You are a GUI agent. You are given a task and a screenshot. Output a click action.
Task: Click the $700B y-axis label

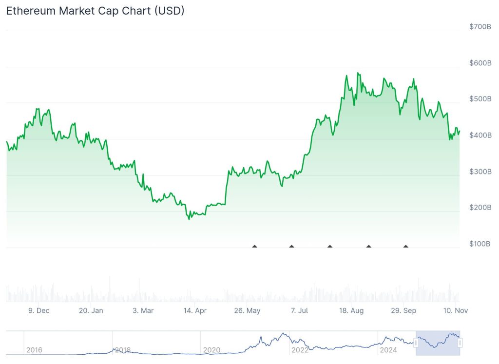point(480,26)
